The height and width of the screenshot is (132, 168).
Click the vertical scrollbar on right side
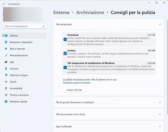coord(167,67)
